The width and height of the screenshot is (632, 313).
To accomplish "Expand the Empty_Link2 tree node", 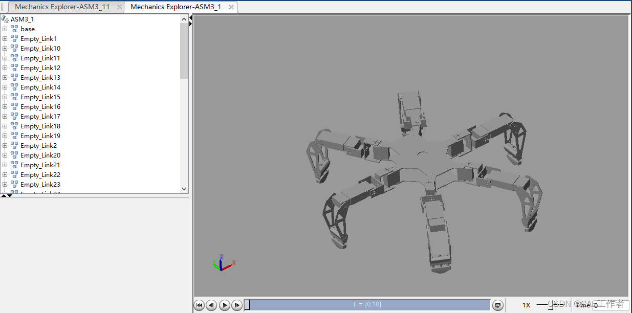I will [5, 146].
